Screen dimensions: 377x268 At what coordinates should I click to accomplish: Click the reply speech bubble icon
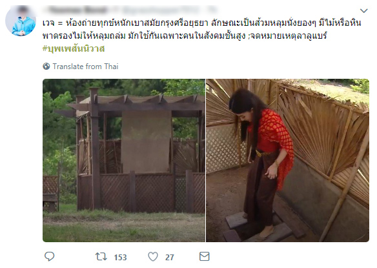49,256
